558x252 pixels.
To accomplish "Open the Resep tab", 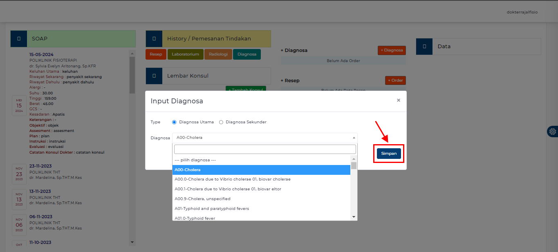I will click(x=156, y=54).
